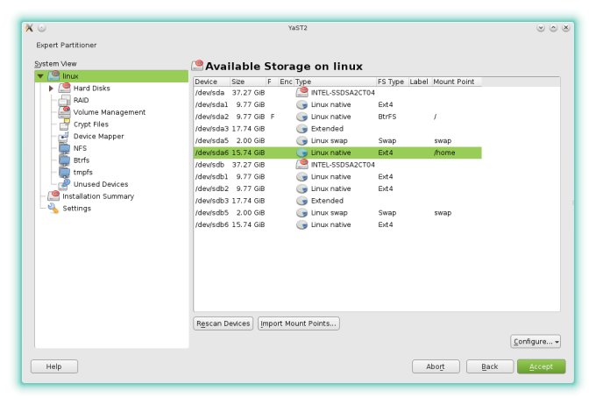
Task: Select Crypt Files tree item
Action: click(x=91, y=124)
